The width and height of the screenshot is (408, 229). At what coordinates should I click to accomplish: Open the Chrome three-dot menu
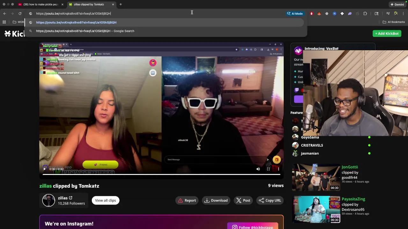(x=403, y=14)
